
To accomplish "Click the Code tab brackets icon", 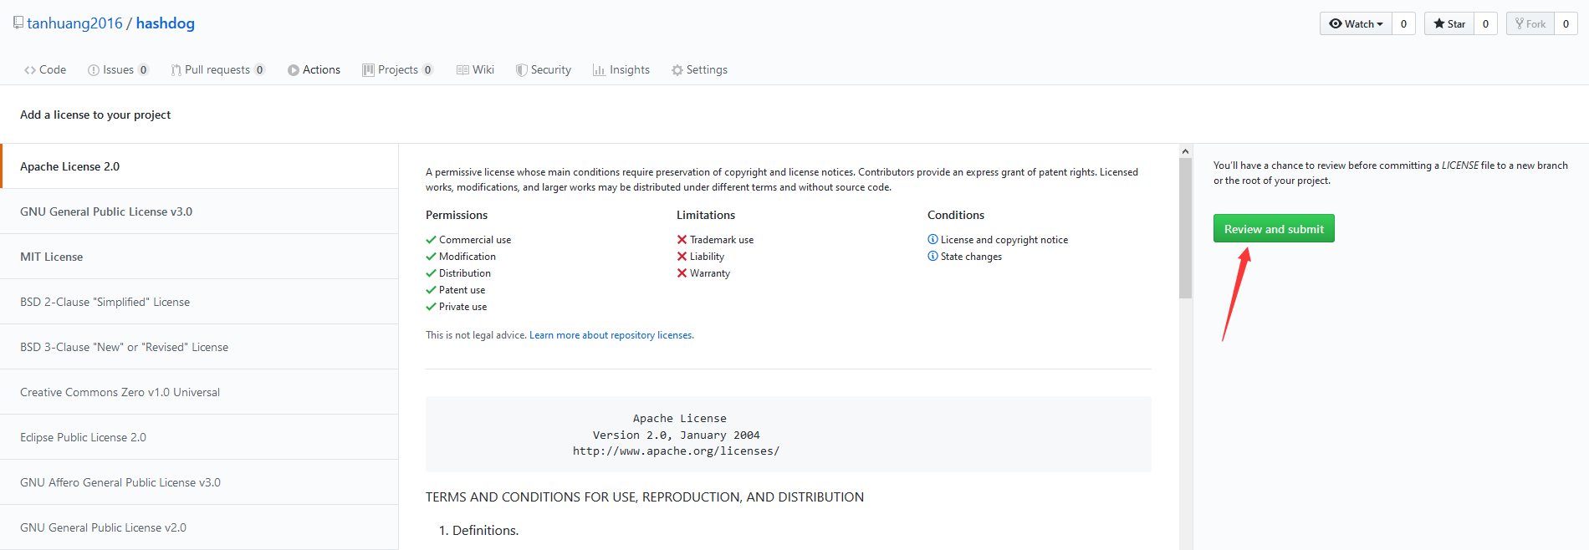I will coord(30,70).
